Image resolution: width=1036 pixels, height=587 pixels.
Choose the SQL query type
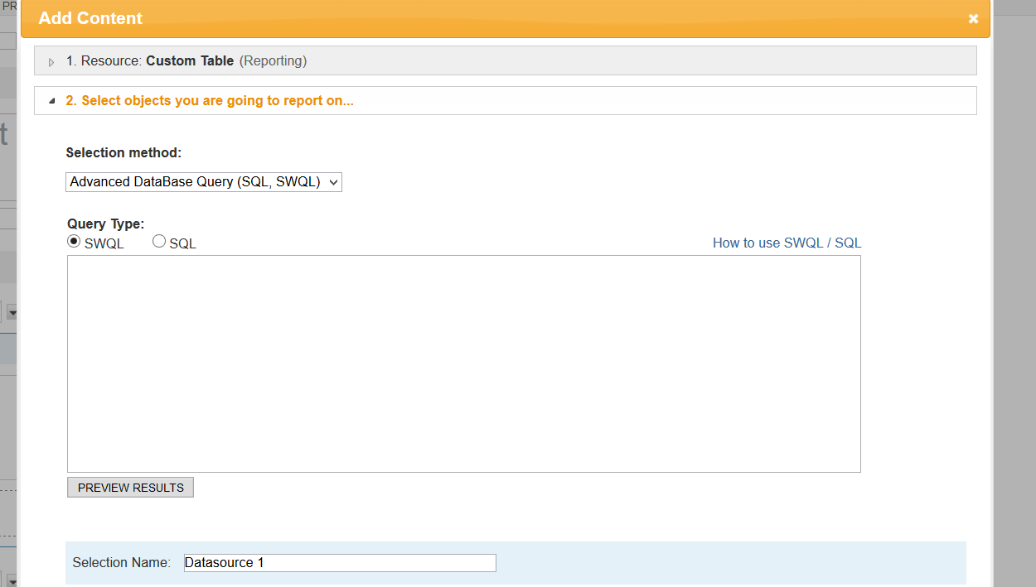tap(159, 242)
